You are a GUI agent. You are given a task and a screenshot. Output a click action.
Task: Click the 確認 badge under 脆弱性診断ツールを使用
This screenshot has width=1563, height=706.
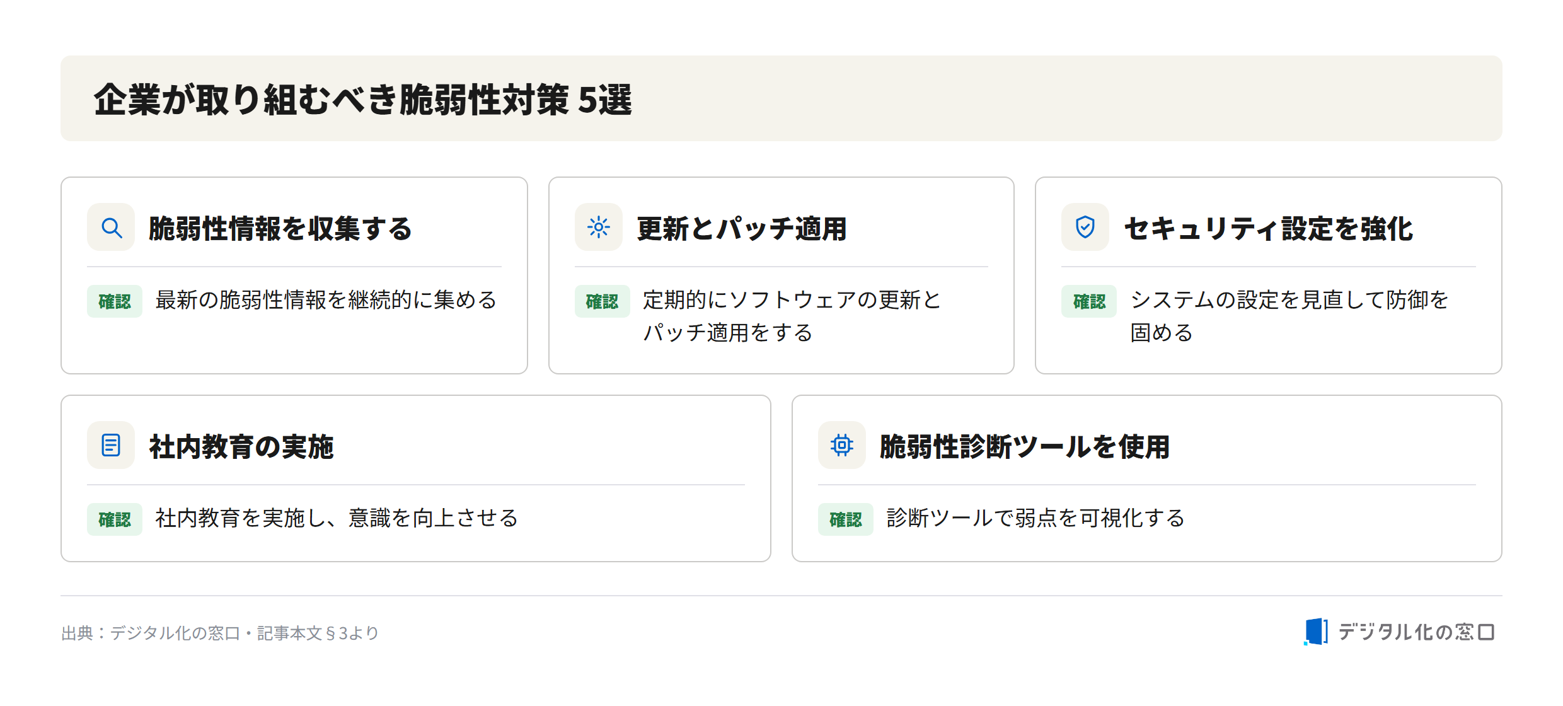point(845,519)
